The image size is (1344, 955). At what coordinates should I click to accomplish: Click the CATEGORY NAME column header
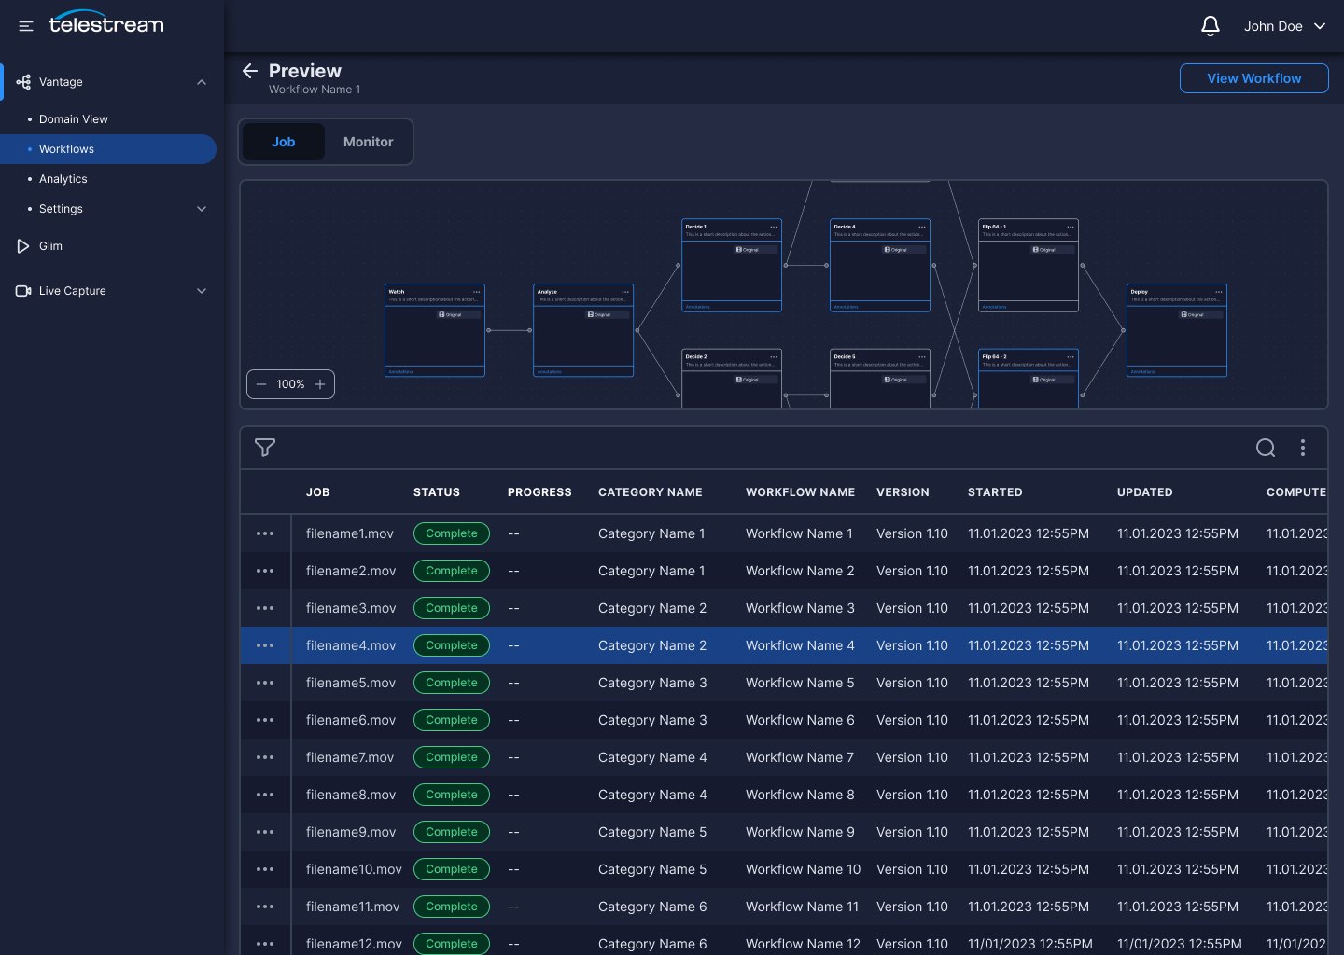pos(651,492)
